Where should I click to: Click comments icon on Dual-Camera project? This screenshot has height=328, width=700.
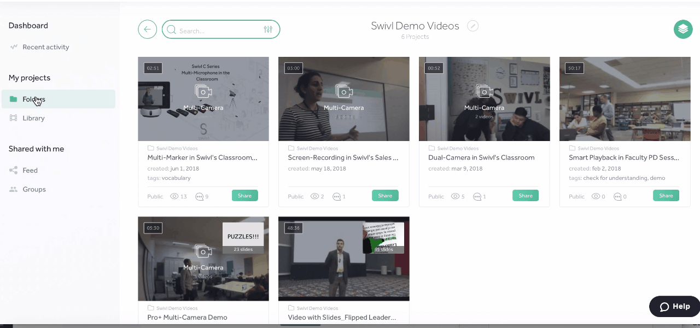477,196
